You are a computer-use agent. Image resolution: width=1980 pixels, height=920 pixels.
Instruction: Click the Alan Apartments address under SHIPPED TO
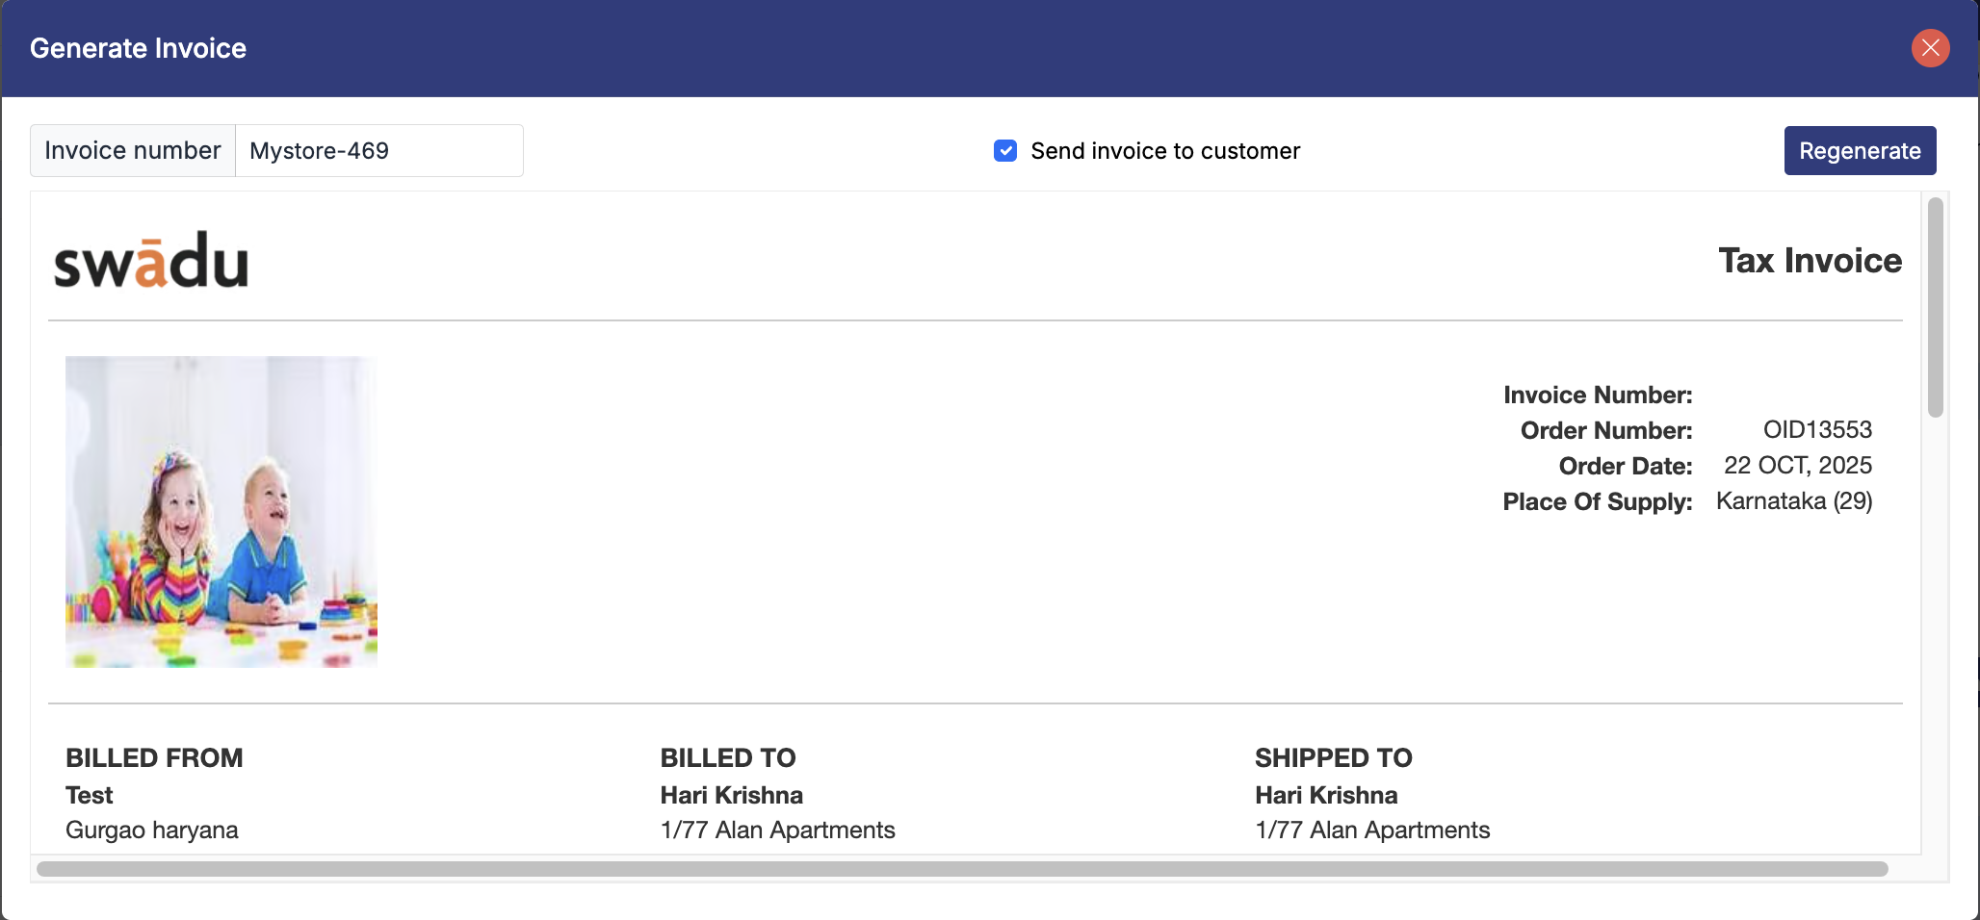(1372, 831)
